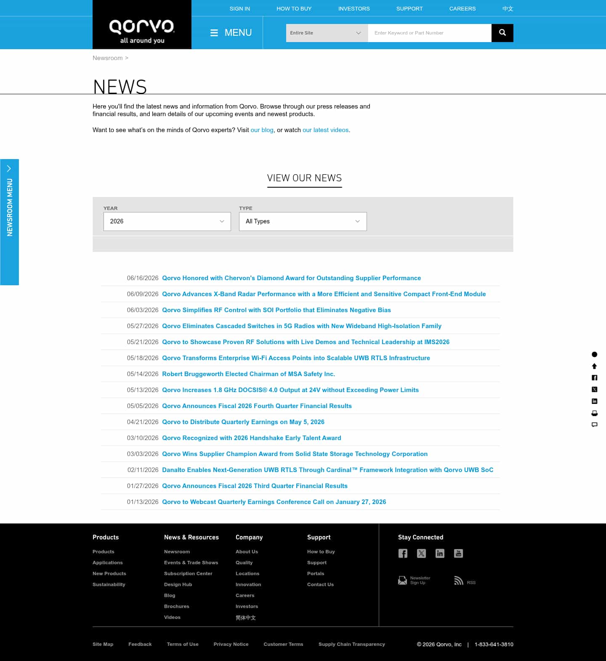Click footer Supply Chain Transparency link
Screen dimensions: 606x661
[x=352, y=644]
